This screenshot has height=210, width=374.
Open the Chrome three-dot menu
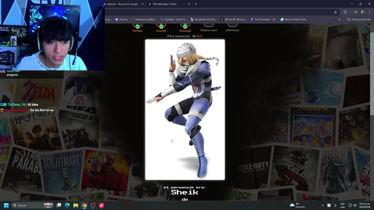tap(370, 12)
